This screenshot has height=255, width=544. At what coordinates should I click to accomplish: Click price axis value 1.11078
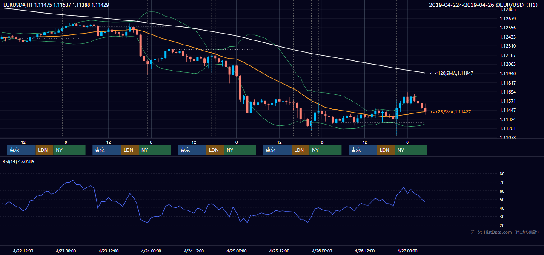coord(508,138)
